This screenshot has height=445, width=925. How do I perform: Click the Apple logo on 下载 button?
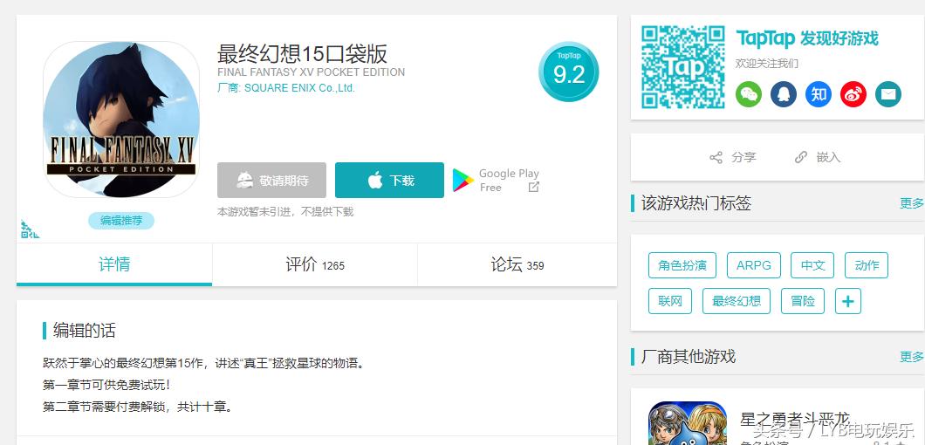[375, 180]
